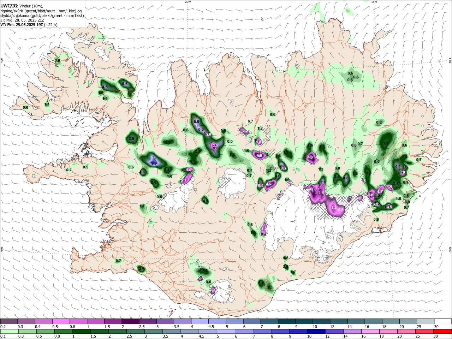Pick the light purple swatch labeled 14 in lower legend

click(x=352, y=331)
